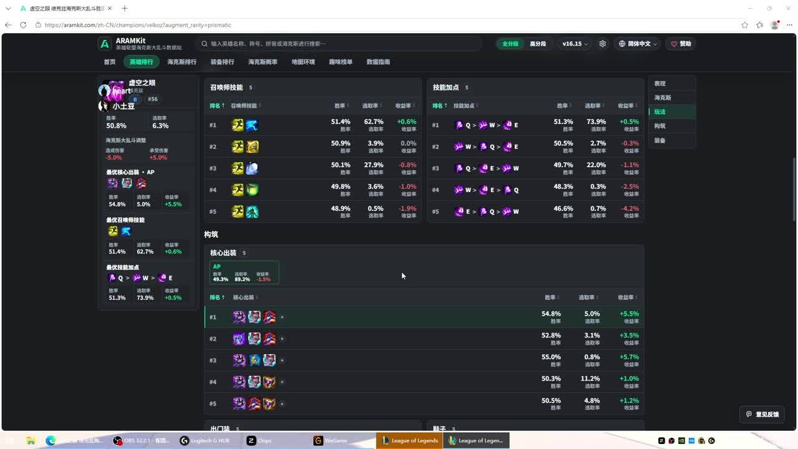This screenshot has height=449, width=798.
Task: Open the 趣味榜单 nav tab
Action: point(341,62)
